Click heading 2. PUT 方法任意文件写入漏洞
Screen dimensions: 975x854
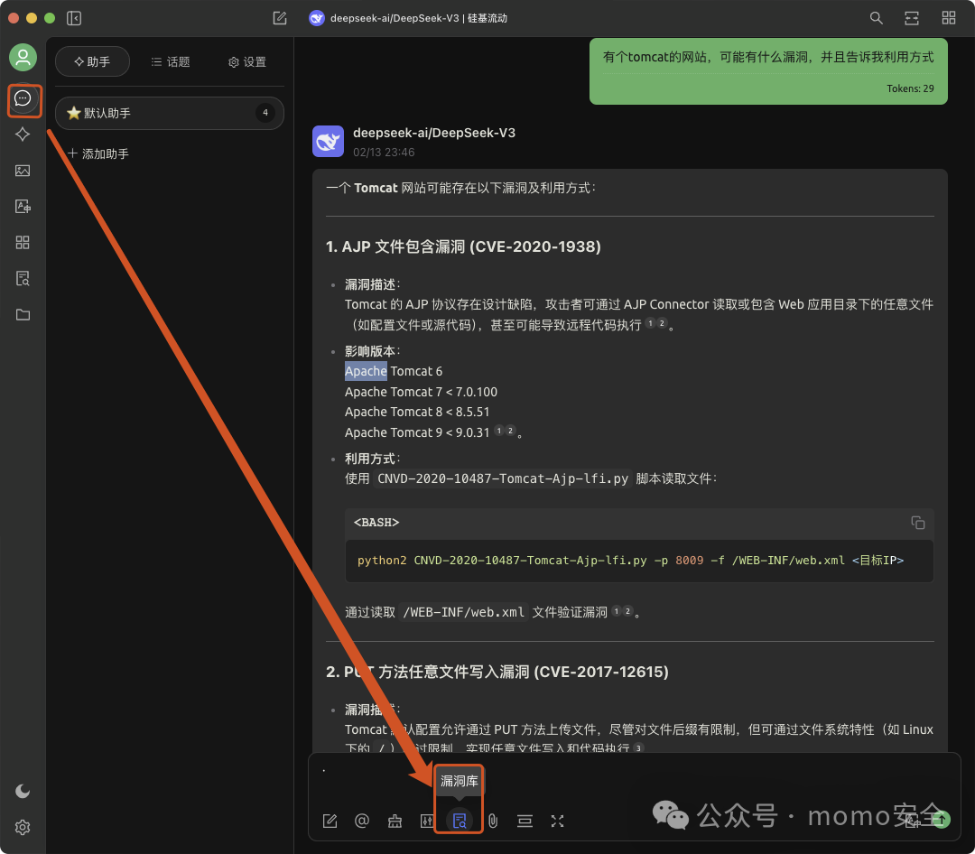[497, 673]
